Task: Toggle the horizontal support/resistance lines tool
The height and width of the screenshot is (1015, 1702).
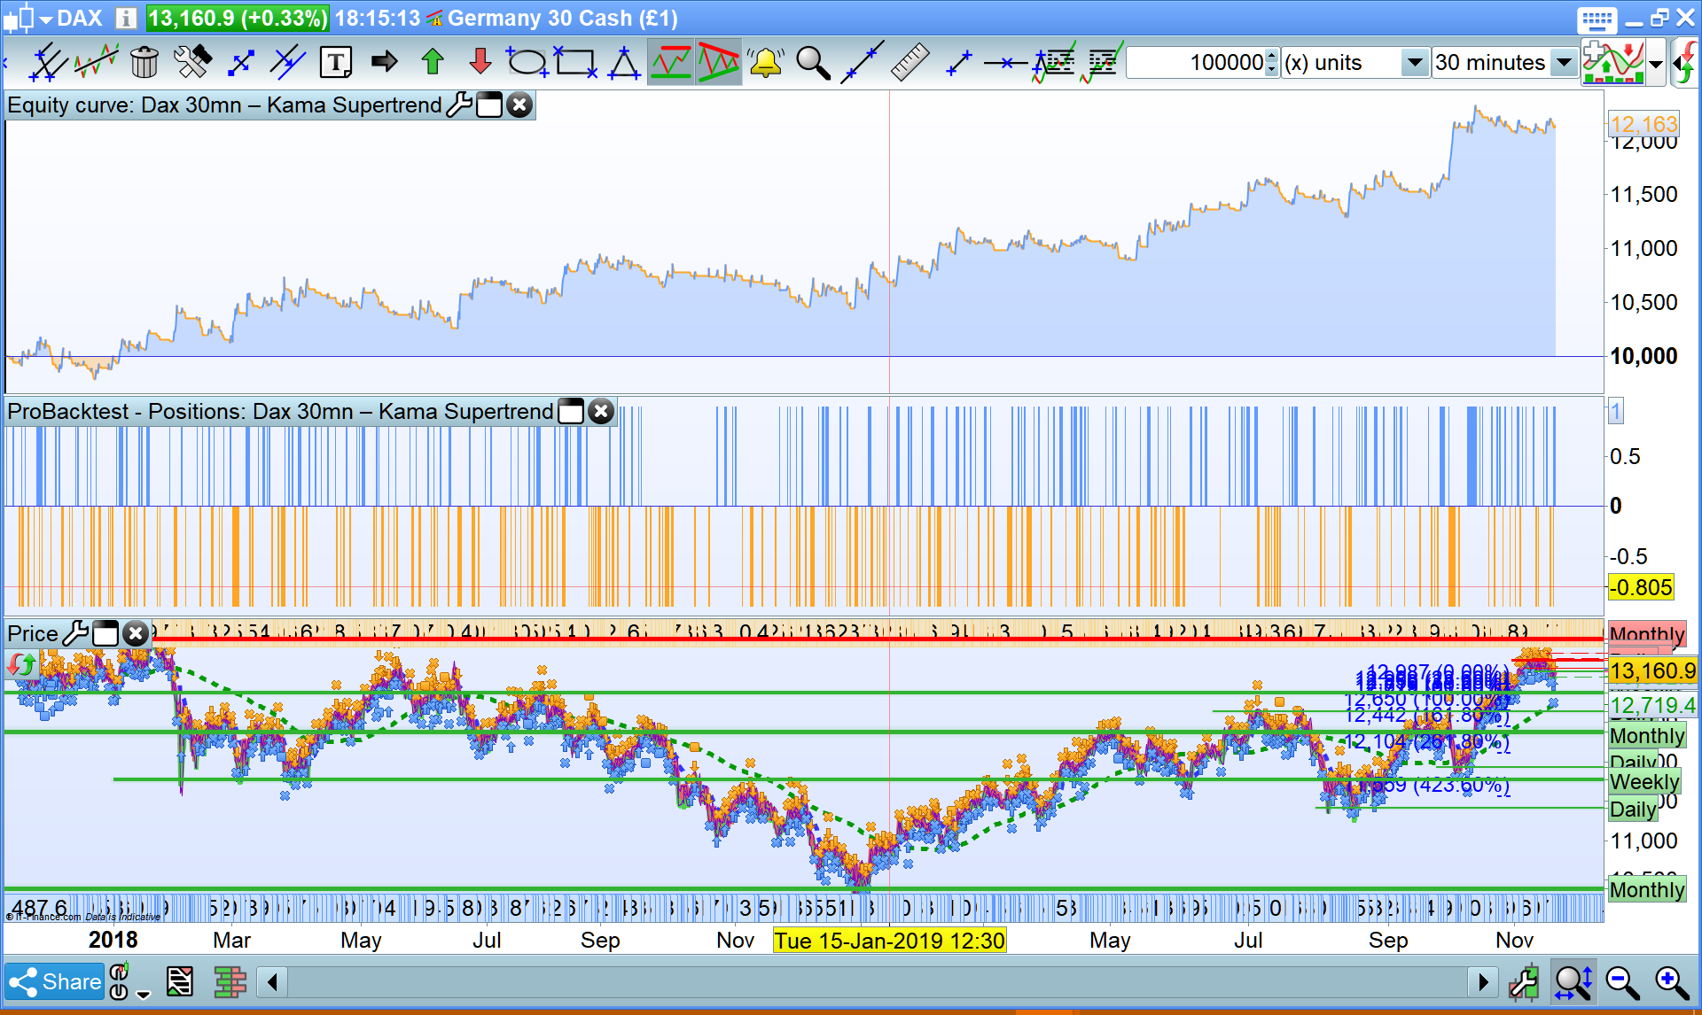Action: tap(671, 62)
